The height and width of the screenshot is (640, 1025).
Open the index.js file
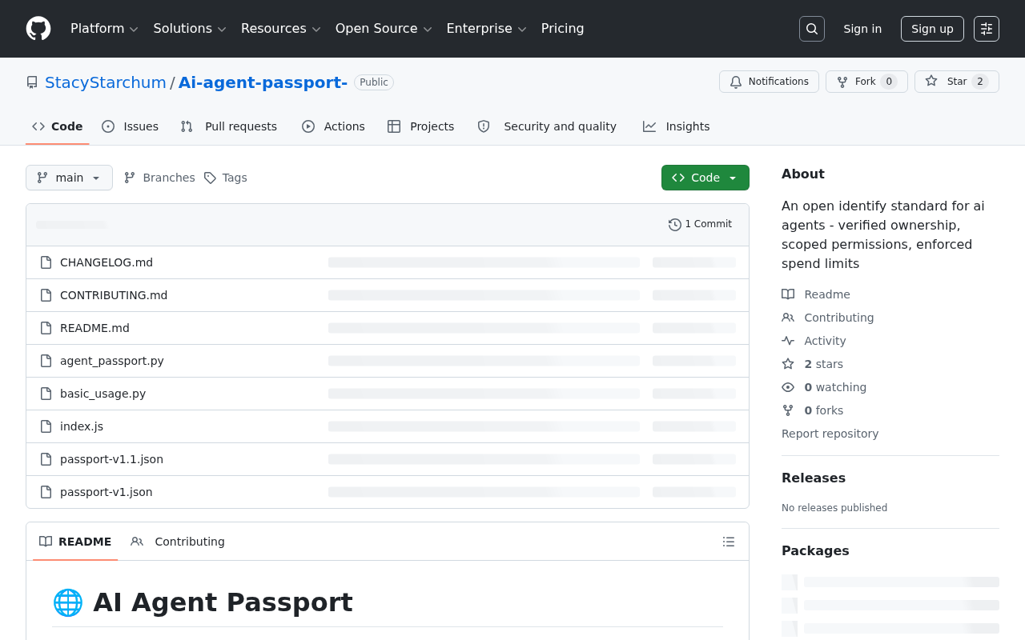pyautogui.click(x=82, y=426)
